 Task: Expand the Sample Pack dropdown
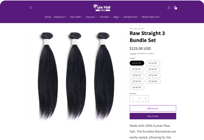(131, 17)
